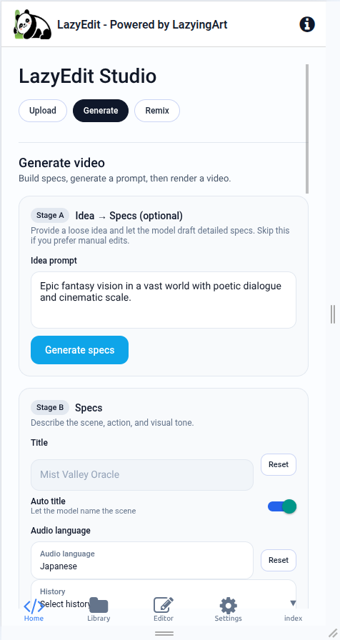Switch to the Remix tab
The height and width of the screenshot is (640, 340).
157,111
